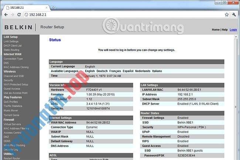Image resolution: width=240 pixels, height=160 pixels.
Task: Click the page's vertical scrollbar
Action: tap(236, 92)
